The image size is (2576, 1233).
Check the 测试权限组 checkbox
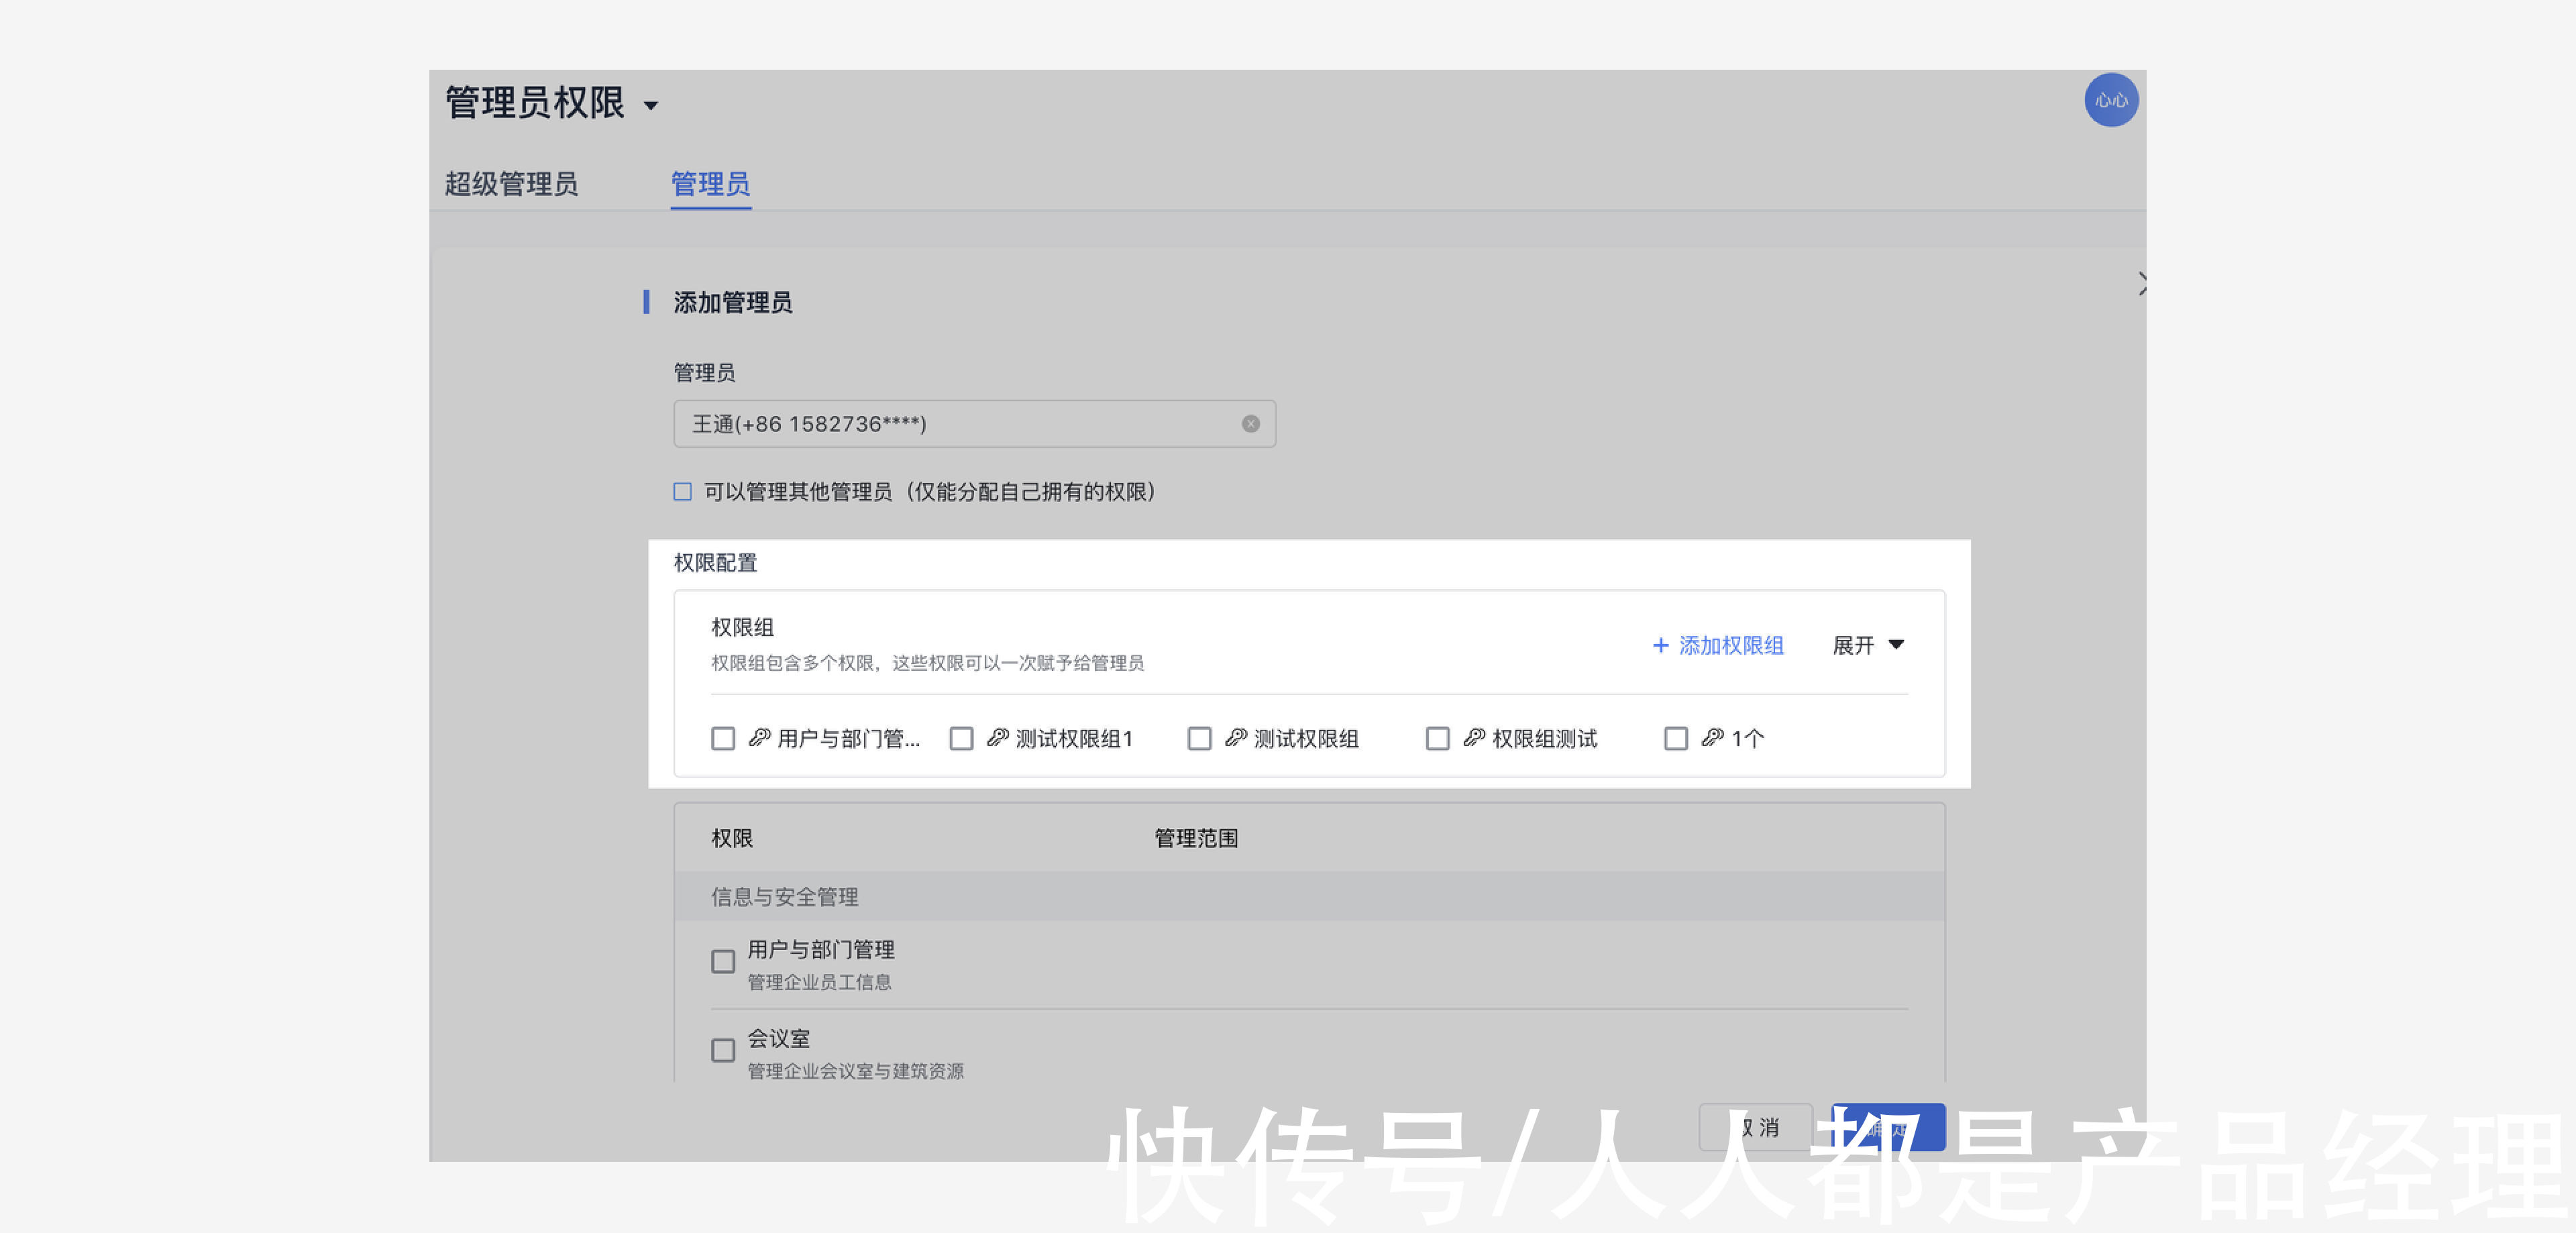click(x=1199, y=739)
